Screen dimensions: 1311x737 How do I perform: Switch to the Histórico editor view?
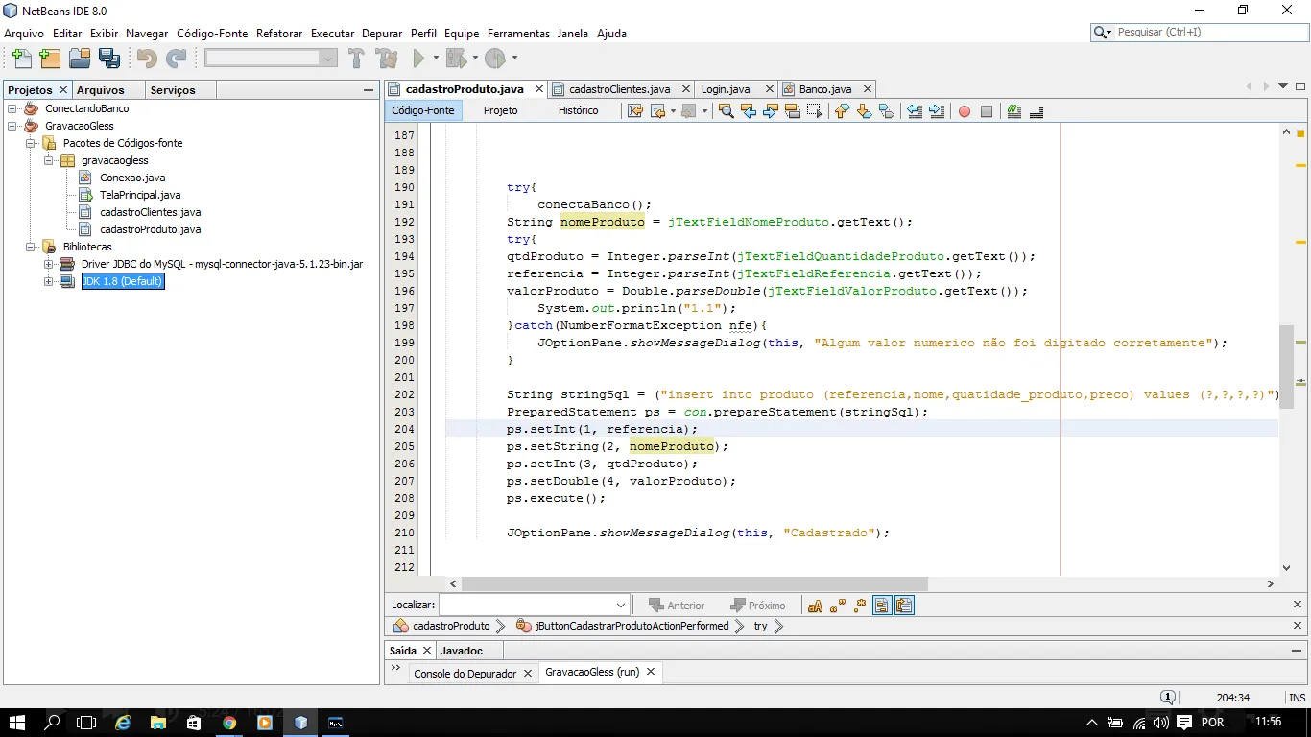point(578,110)
